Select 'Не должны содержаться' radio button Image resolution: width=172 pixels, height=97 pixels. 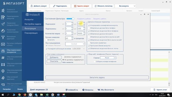click(x=63, y=60)
